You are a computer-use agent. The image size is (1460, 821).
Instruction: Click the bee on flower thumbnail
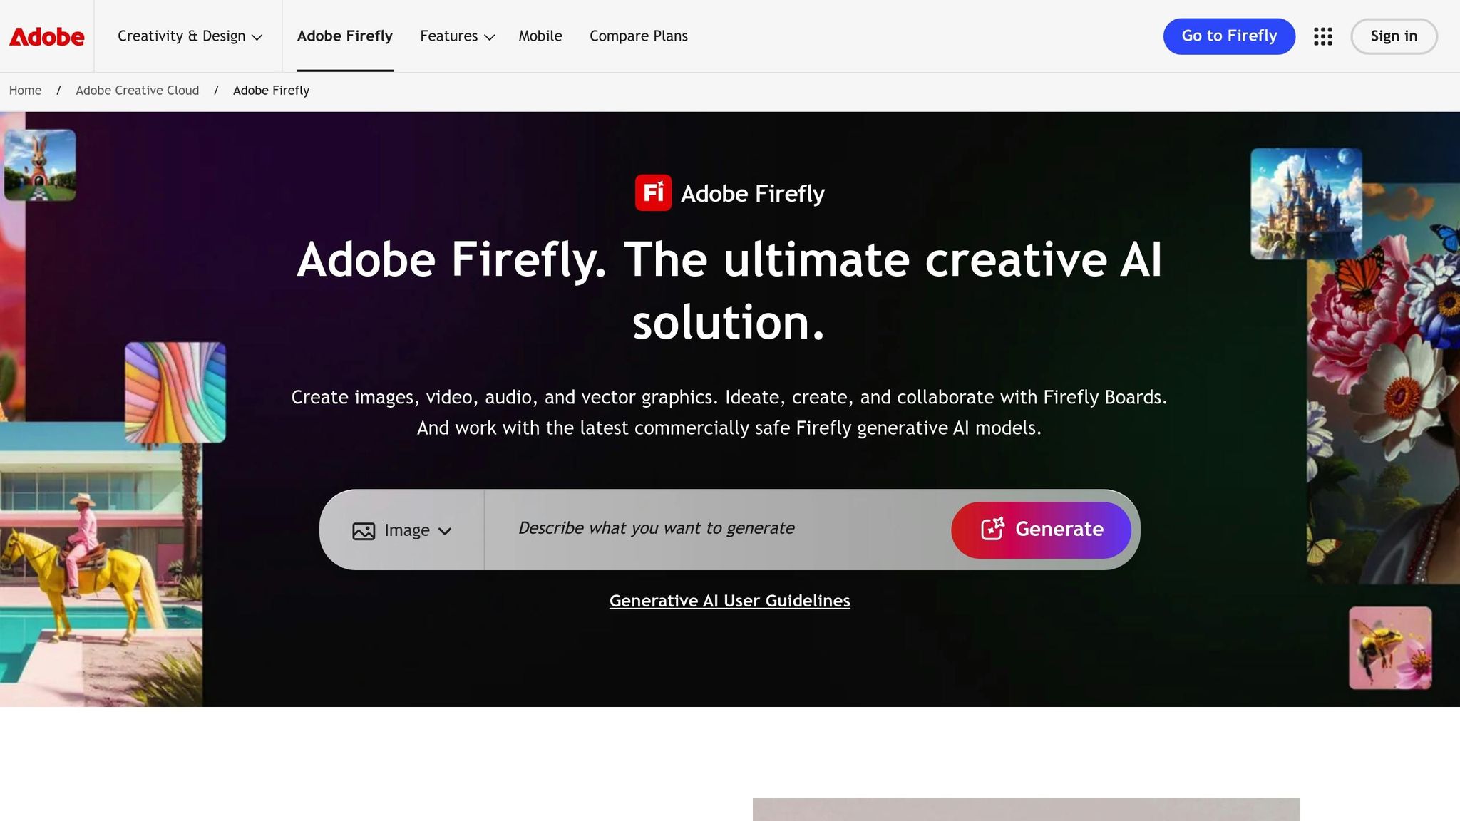click(x=1389, y=647)
